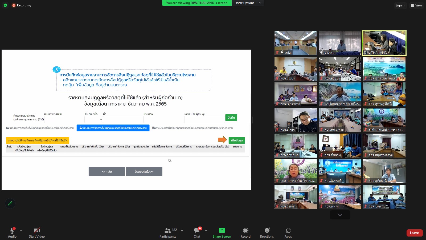Open the Participants panel icon
Image resolution: width=426 pixels, height=240 pixels.
pos(168,230)
